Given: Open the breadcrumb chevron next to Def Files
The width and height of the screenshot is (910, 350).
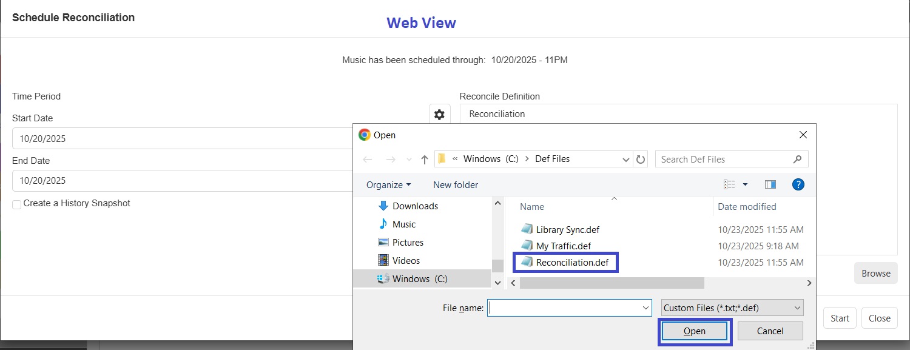Looking at the screenshot, I should click(625, 159).
